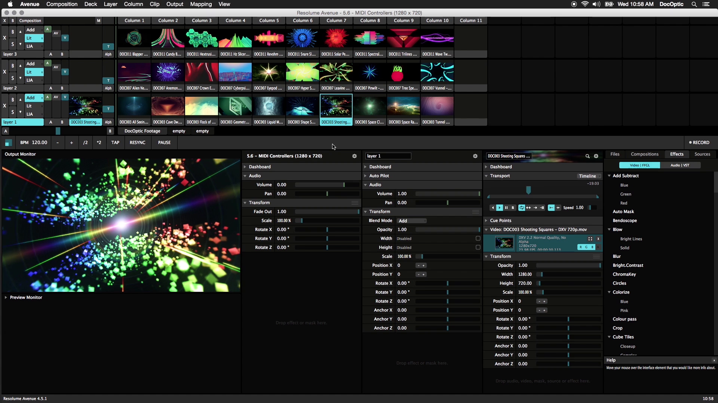The image size is (718, 403).
Task: Click Transform options handle in composition panel
Action: click(x=355, y=203)
